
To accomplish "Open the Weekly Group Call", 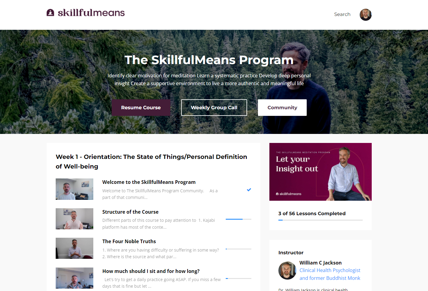I will coord(214,107).
